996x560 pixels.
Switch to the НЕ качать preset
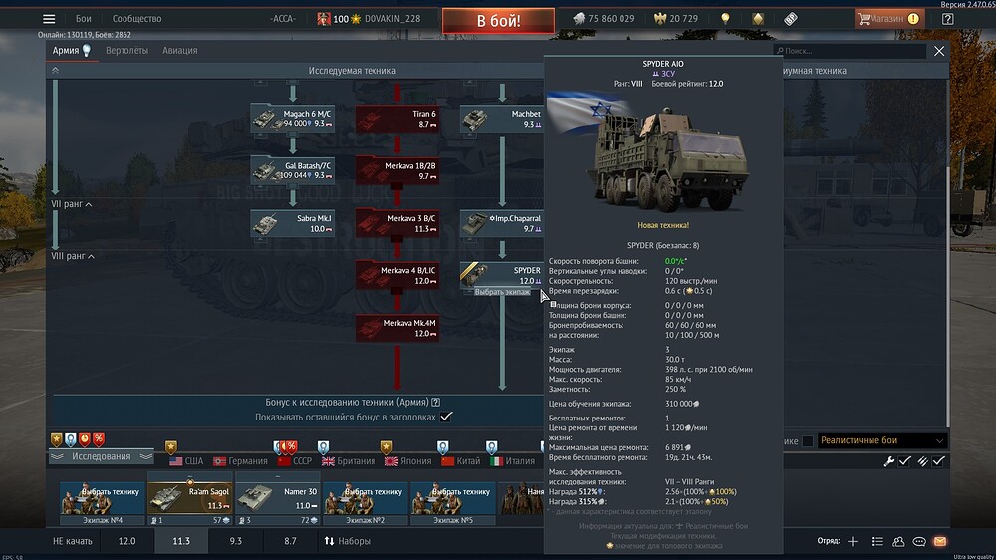pos(73,541)
